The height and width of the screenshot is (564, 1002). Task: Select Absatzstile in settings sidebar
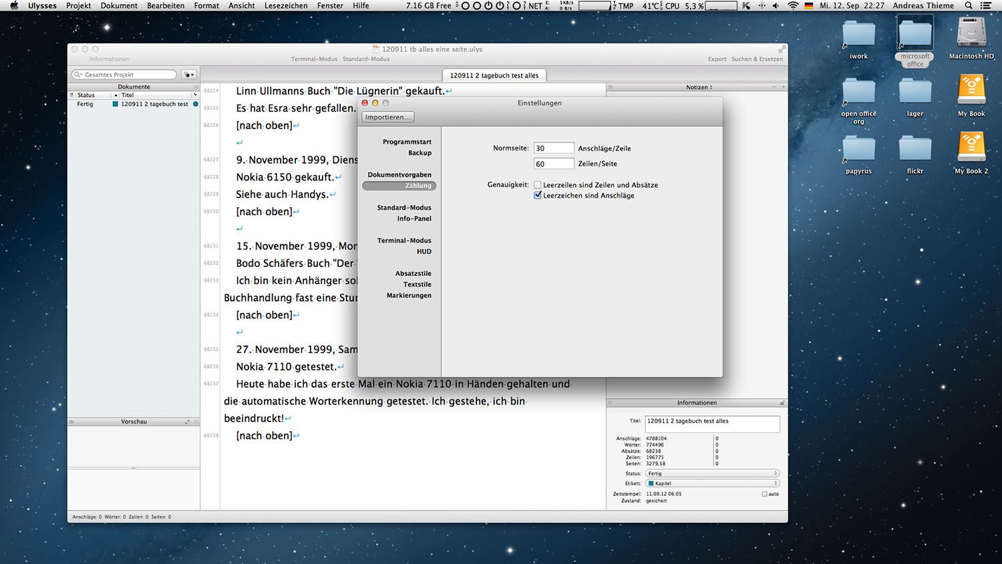(413, 273)
